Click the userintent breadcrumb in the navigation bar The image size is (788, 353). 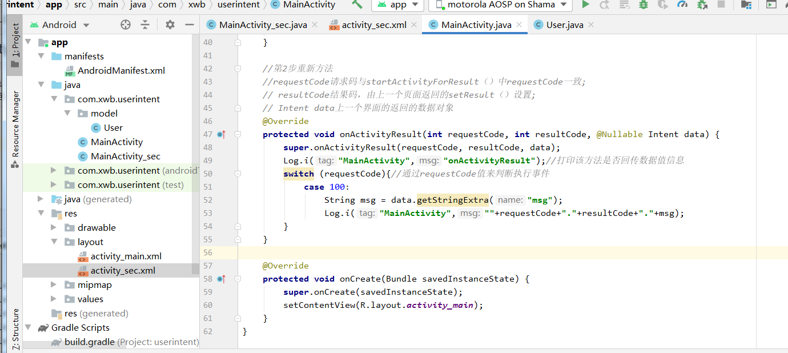coord(238,5)
